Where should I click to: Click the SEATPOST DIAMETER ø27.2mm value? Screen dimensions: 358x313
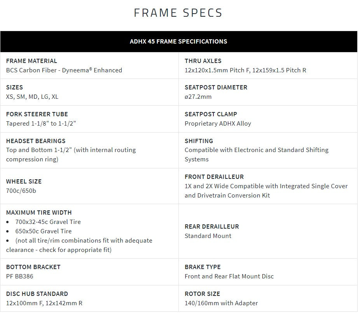198,97
